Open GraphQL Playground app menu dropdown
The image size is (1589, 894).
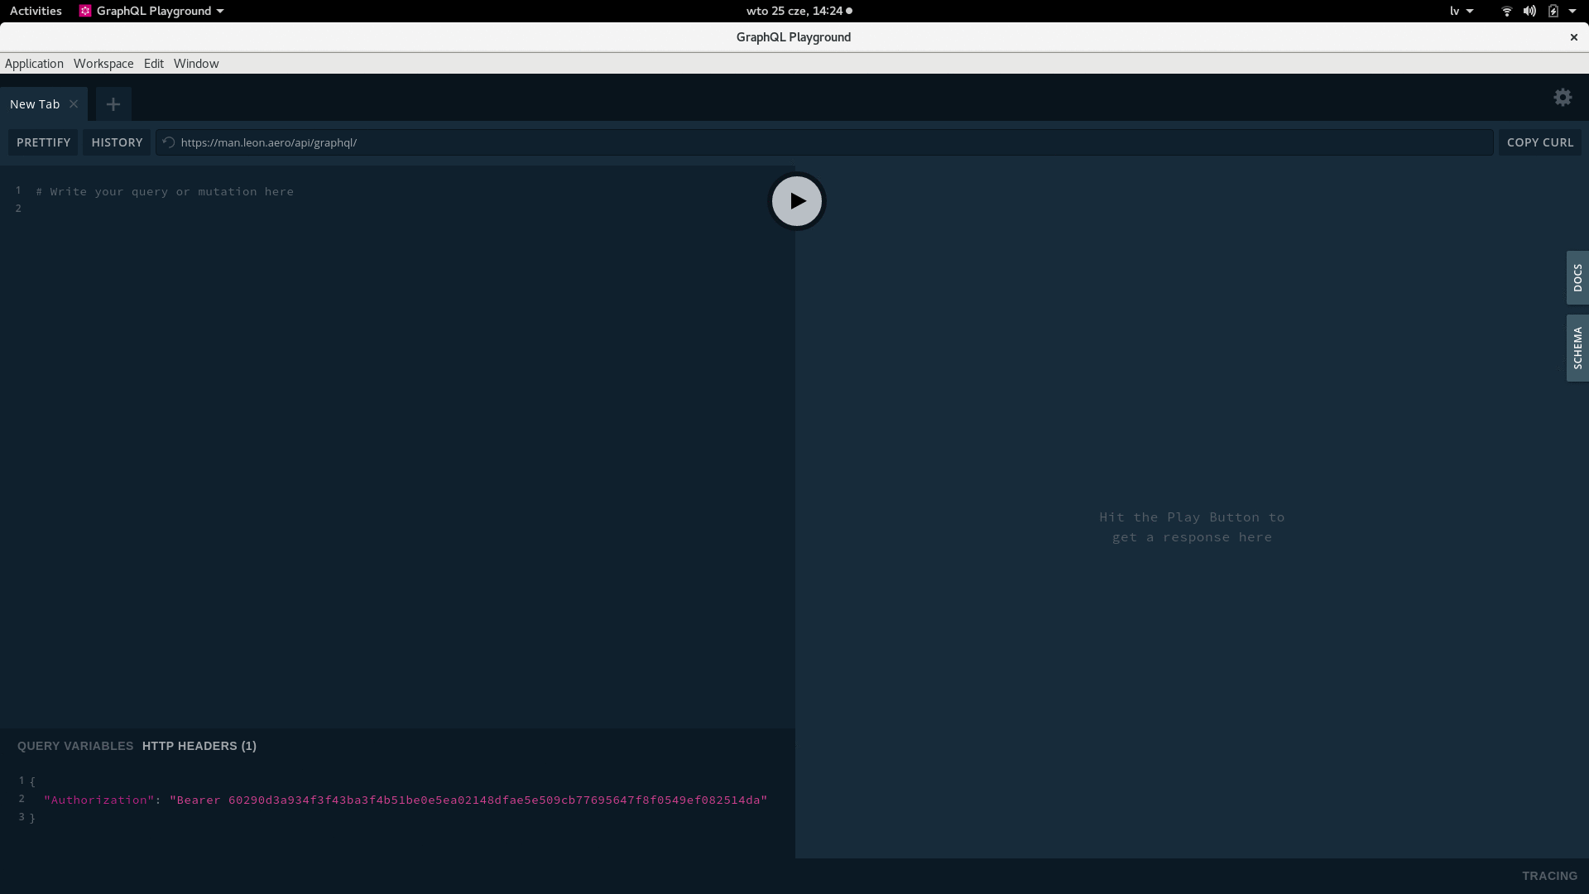(x=152, y=11)
